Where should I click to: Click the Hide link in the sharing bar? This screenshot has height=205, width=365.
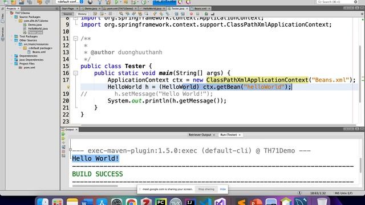click(223, 189)
